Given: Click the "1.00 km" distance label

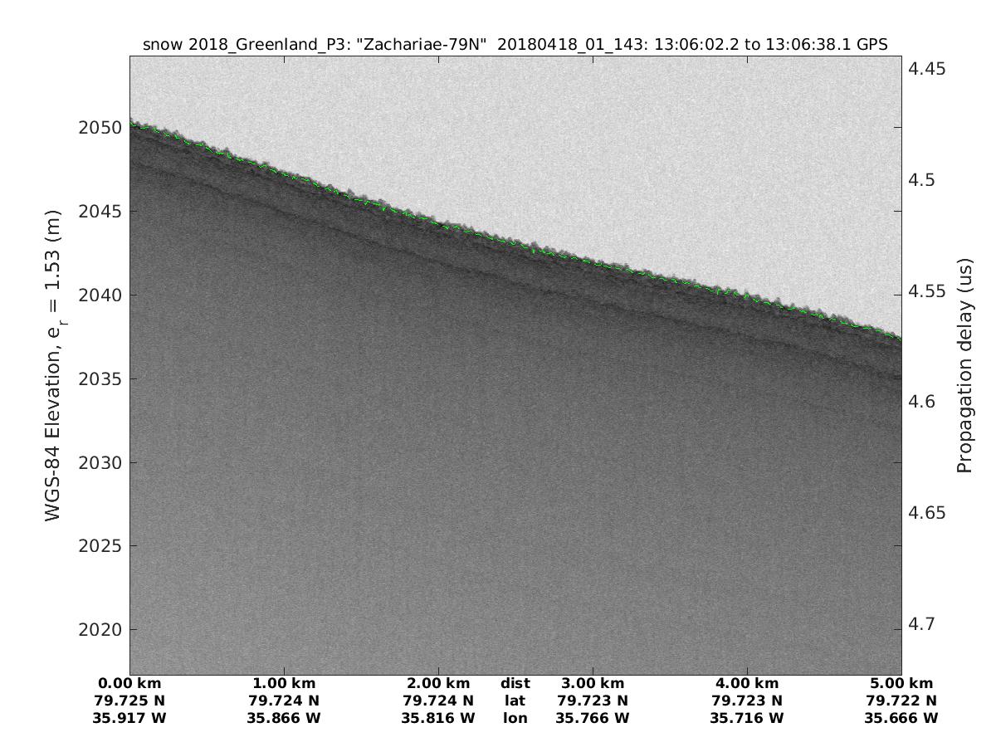Looking at the screenshot, I should click(x=284, y=684).
